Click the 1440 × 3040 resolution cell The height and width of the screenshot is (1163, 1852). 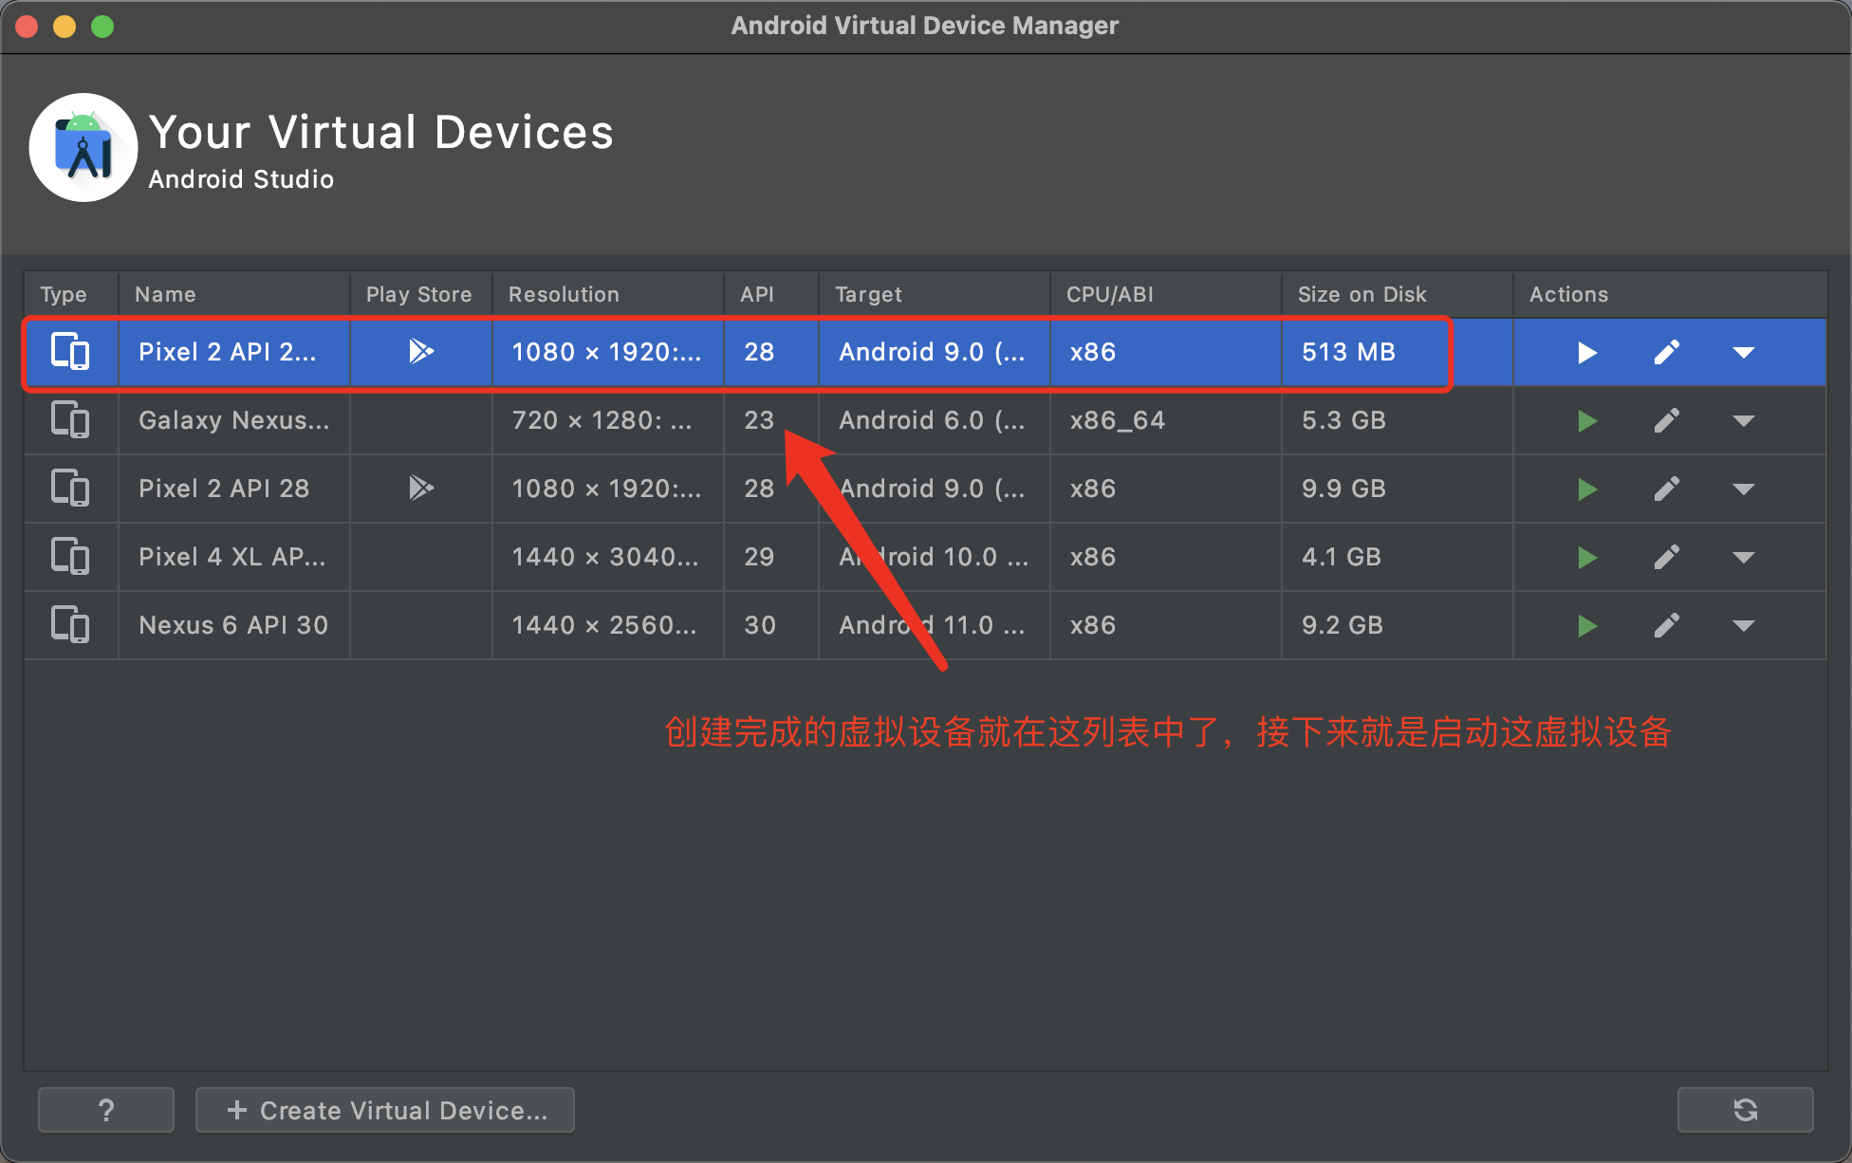tap(608, 557)
